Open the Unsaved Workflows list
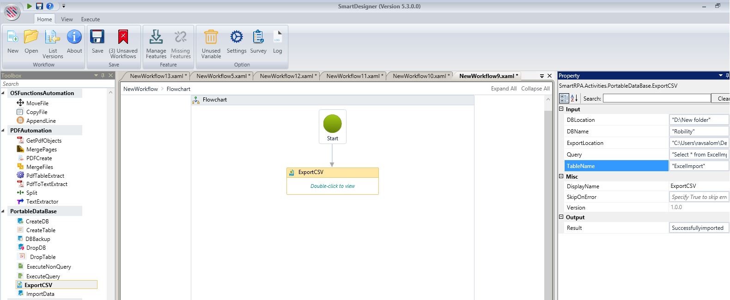 coord(123,37)
